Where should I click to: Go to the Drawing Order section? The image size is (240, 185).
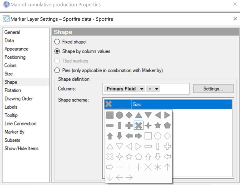click(19, 99)
